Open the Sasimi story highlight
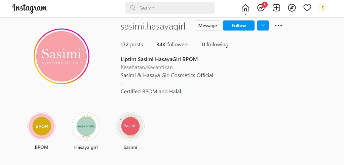 (130, 126)
